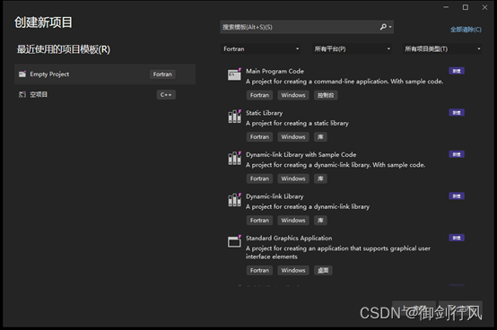This screenshot has height=330, width=497.
Task: Click Windows tag under Static Library
Action: tap(293, 137)
